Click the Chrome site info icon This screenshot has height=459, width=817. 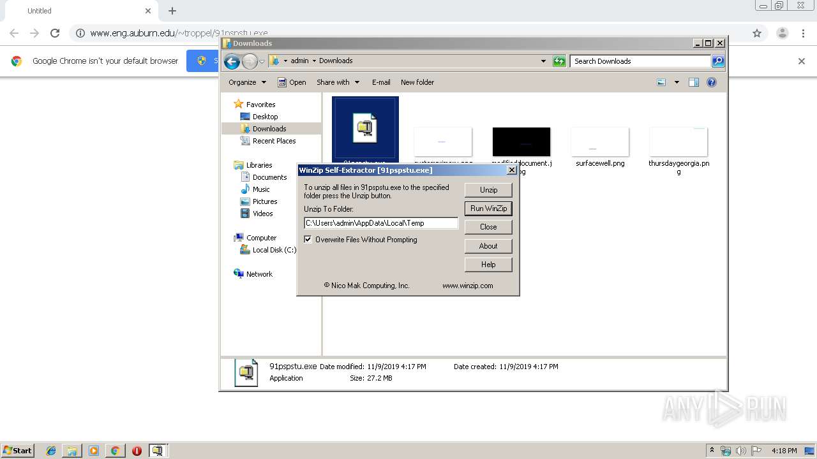[x=80, y=33]
